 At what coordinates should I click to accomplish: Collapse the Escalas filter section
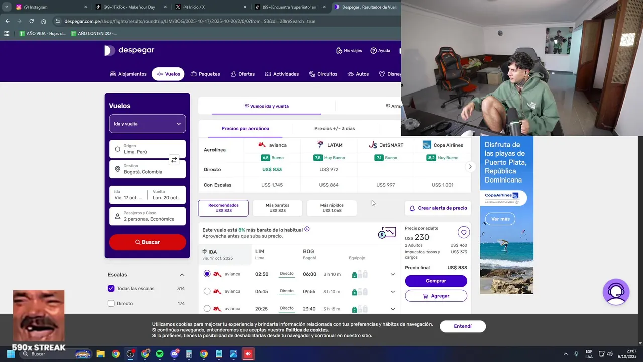(x=182, y=275)
